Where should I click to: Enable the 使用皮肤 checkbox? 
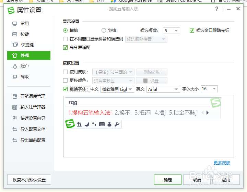point(65,72)
